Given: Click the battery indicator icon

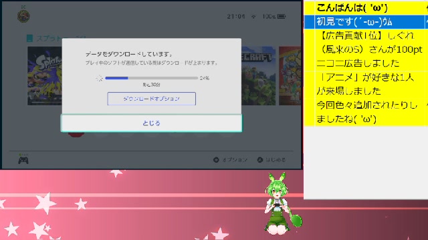Looking at the screenshot, I should [282, 17].
